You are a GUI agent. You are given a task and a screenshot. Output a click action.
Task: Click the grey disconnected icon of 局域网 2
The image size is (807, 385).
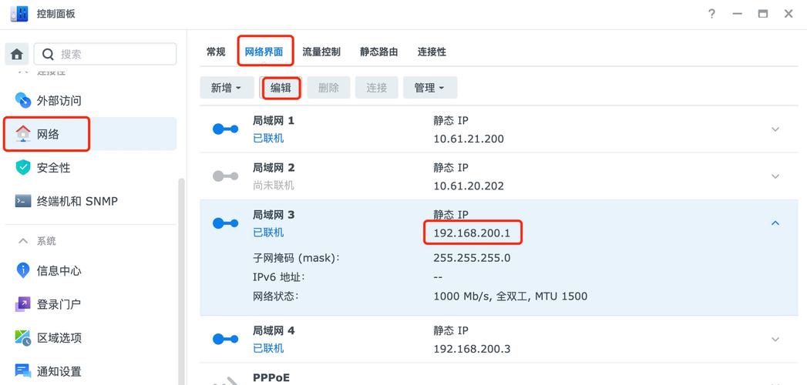(x=225, y=176)
